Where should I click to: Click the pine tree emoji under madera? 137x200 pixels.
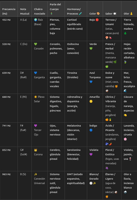pyautogui.click(x=125, y=33)
